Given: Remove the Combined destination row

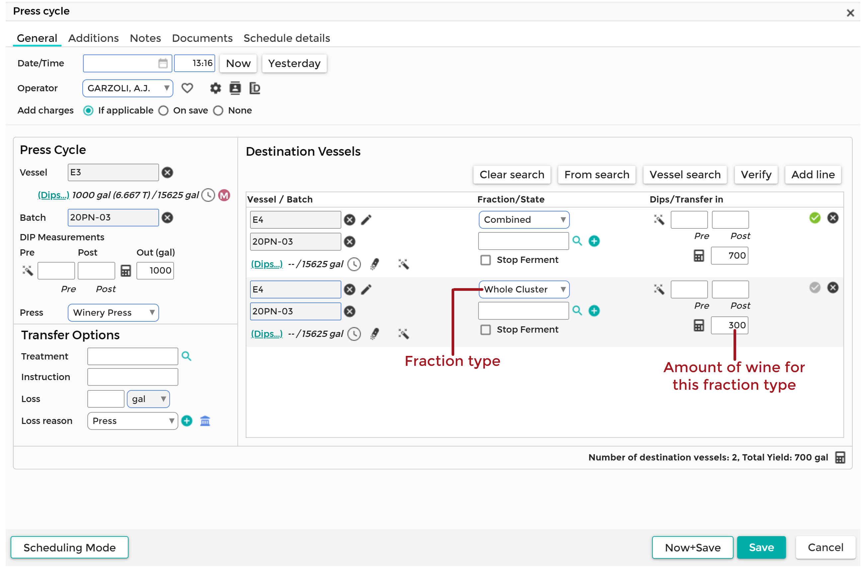Looking at the screenshot, I should click(x=833, y=218).
